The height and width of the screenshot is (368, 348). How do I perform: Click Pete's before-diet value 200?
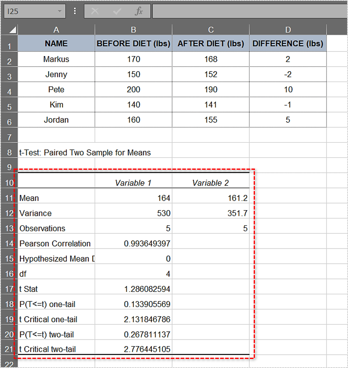[x=133, y=89]
